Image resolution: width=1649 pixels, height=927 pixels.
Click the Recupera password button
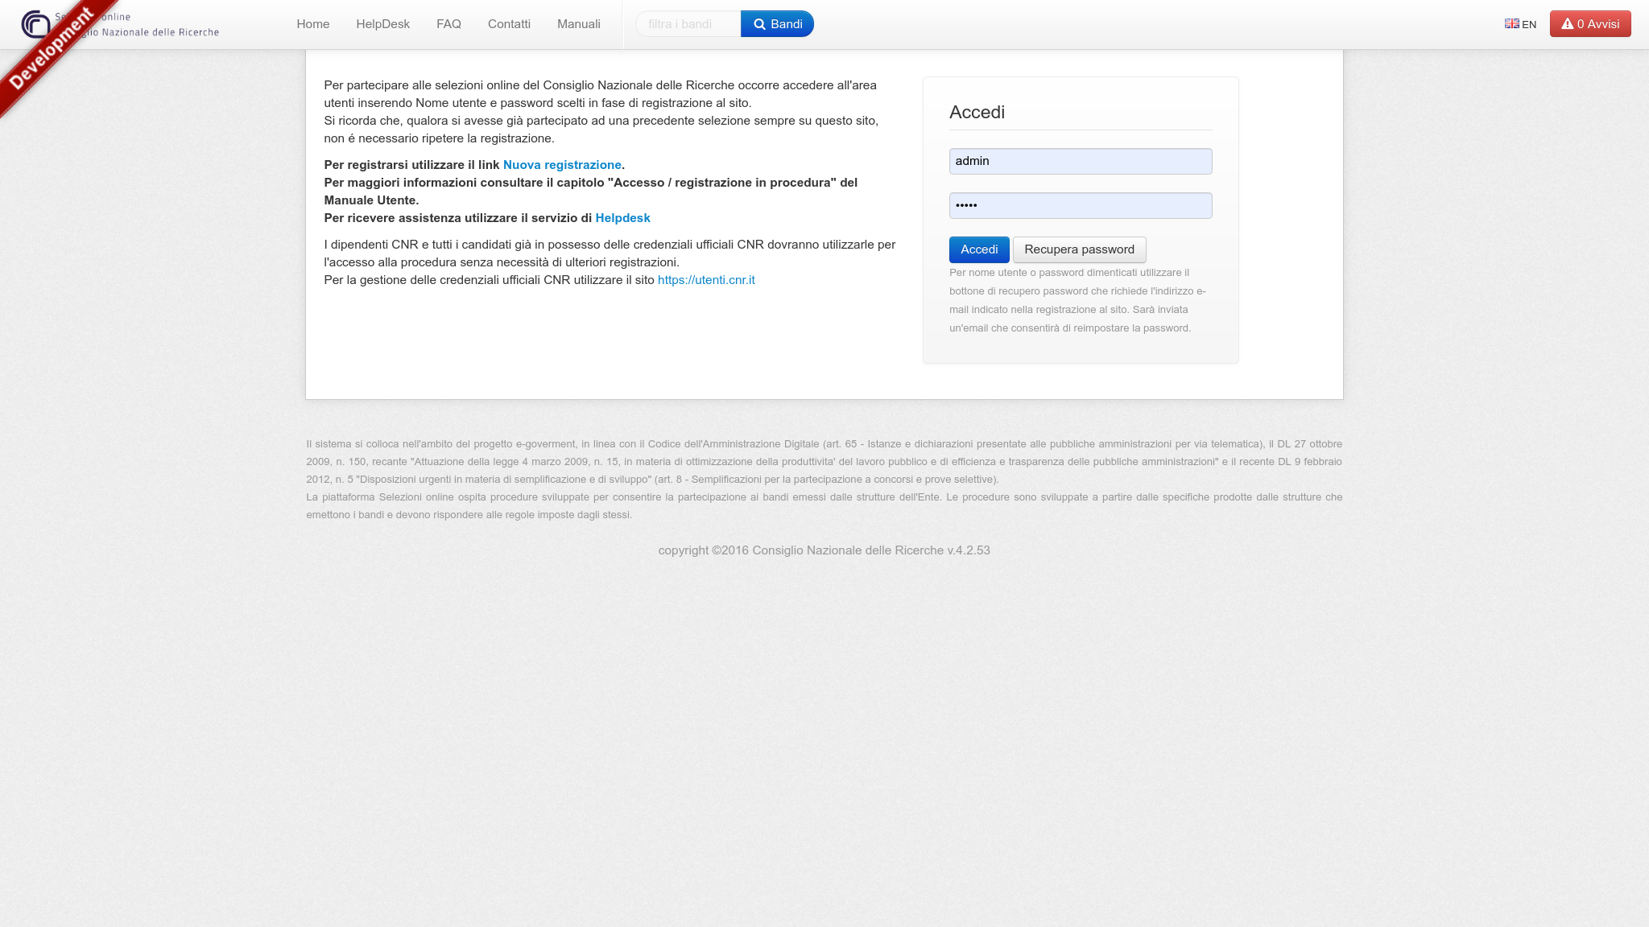[x=1079, y=249]
